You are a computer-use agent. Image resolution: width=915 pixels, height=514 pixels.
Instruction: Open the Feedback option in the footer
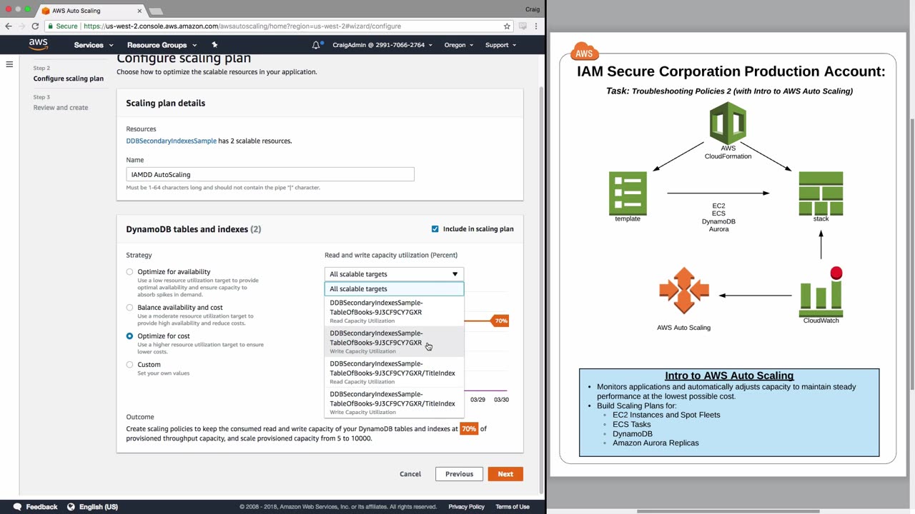[x=34, y=507]
